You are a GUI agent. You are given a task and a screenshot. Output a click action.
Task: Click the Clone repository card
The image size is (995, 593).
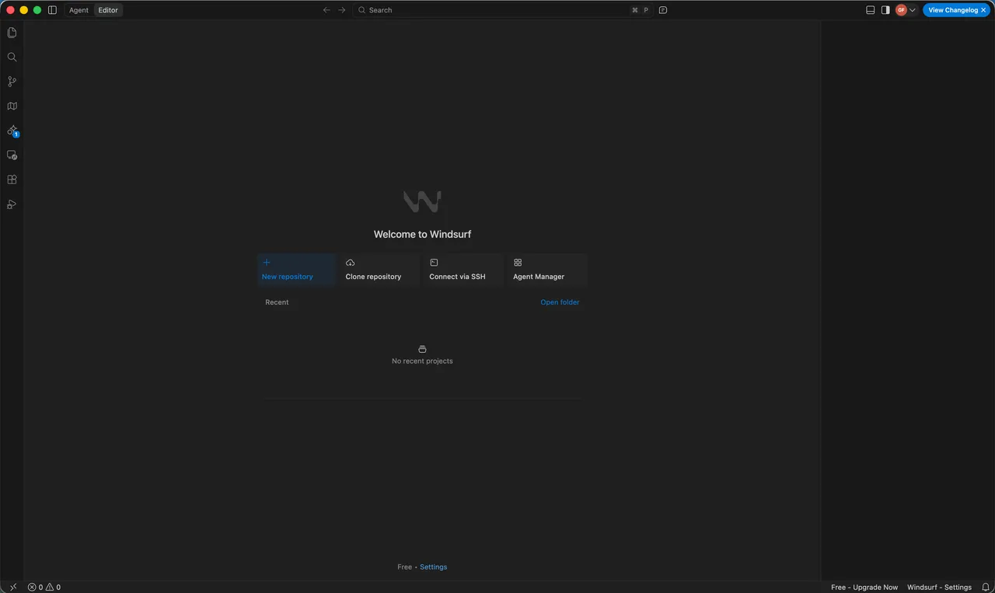pos(380,270)
